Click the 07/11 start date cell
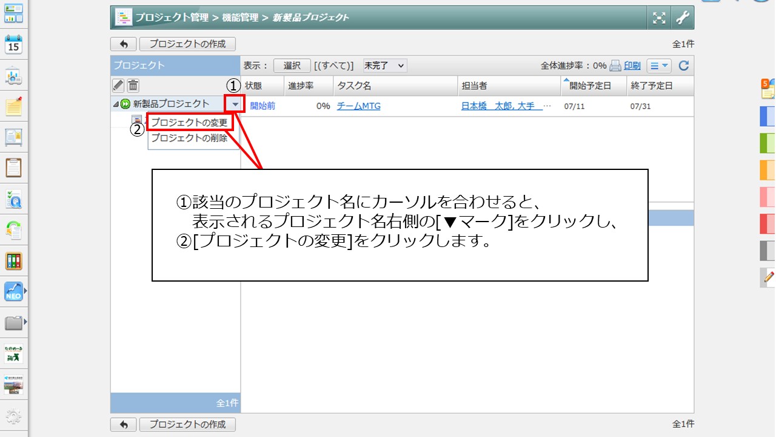The width and height of the screenshot is (776, 437). click(x=574, y=106)
